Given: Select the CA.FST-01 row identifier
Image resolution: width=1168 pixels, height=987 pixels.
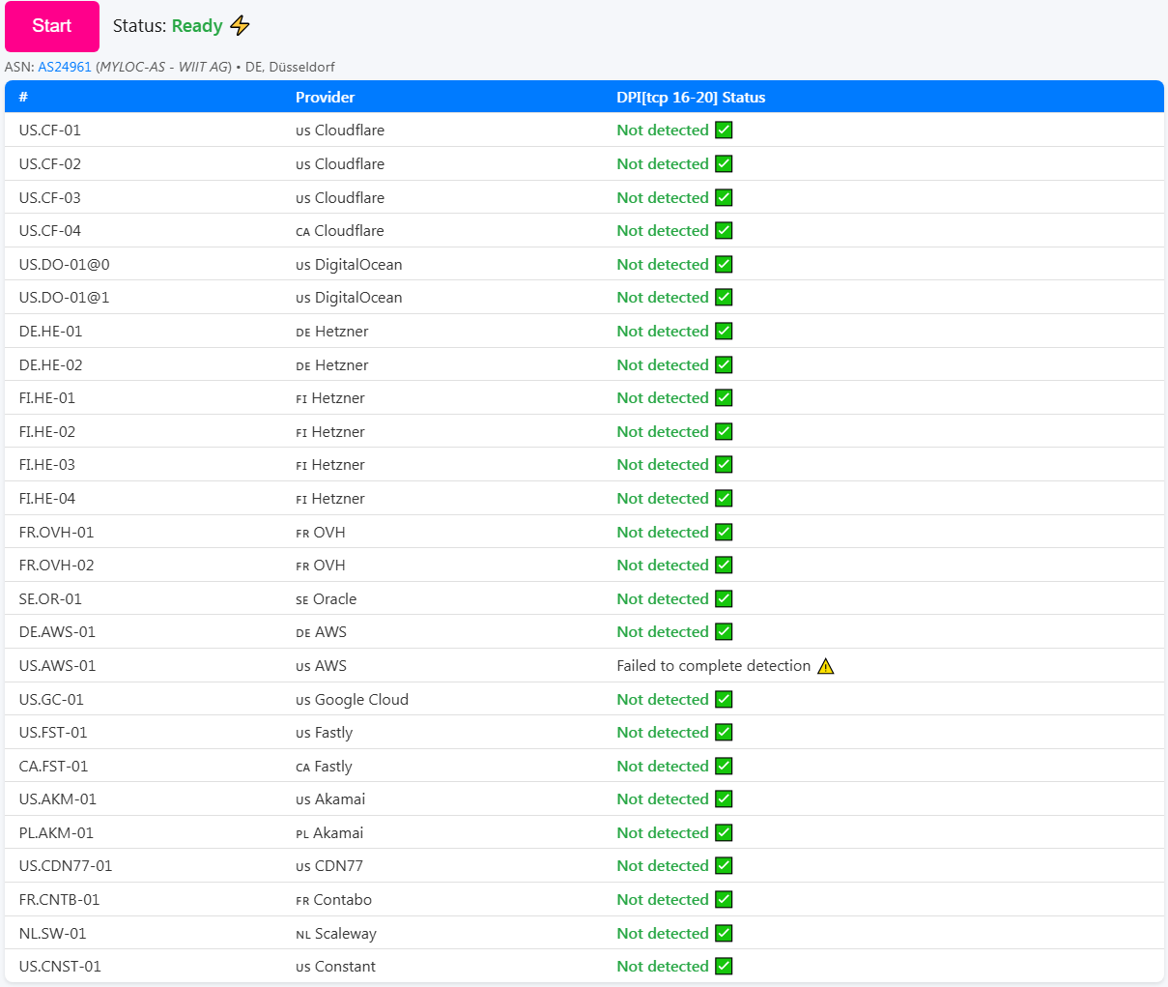Looking at the screenshot, I should coord(53,766).
